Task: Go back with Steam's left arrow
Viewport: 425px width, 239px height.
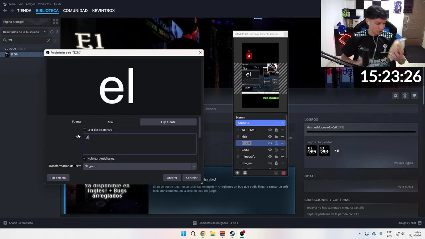Action: pyautogui.click(x=5, y=11)
